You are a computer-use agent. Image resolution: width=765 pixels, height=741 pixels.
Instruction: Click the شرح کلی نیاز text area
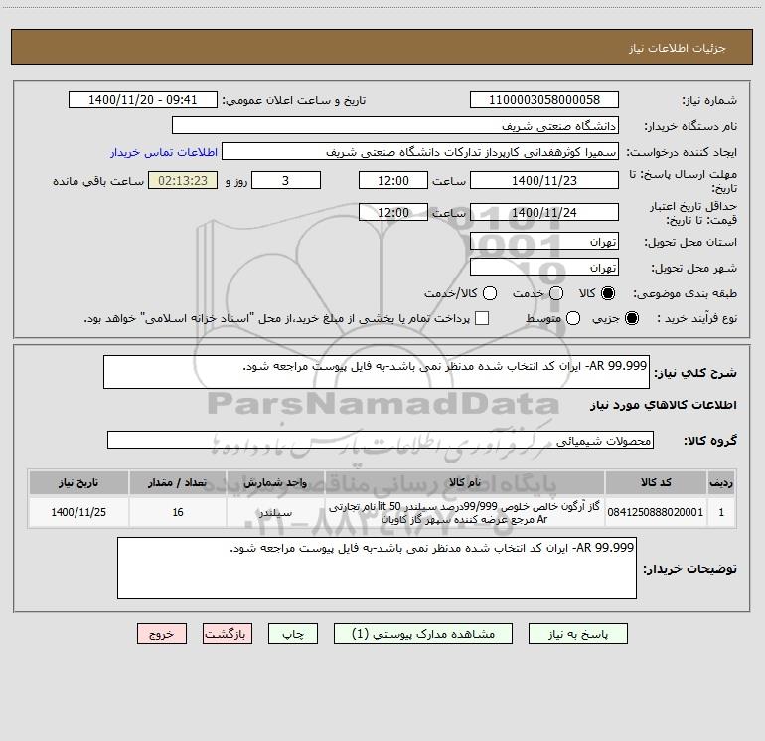coord(377,372)
